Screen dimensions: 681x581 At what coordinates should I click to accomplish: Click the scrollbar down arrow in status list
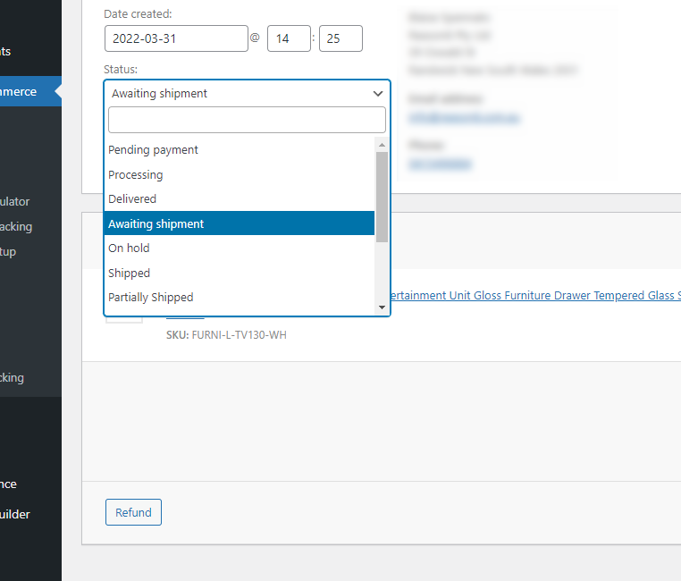tap(382, 307)
